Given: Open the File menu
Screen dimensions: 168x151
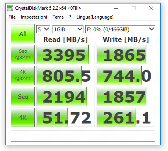Looking at the screenshot, I should coord(12,17).
